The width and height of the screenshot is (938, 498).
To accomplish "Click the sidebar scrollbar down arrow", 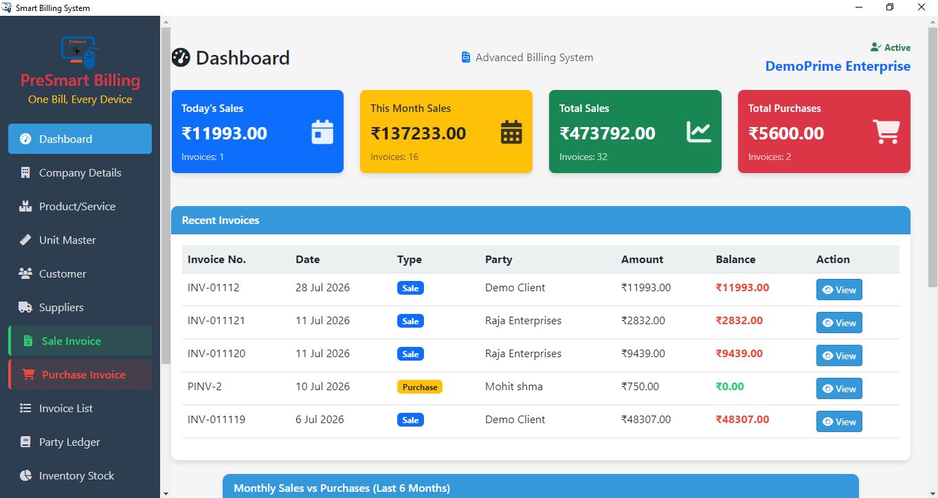I will [165, 493].
